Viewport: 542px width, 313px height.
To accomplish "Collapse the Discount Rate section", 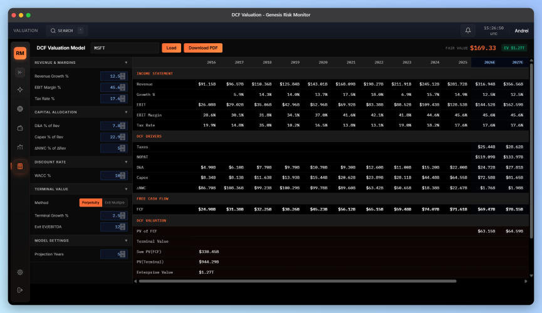I will coord(126,162).
